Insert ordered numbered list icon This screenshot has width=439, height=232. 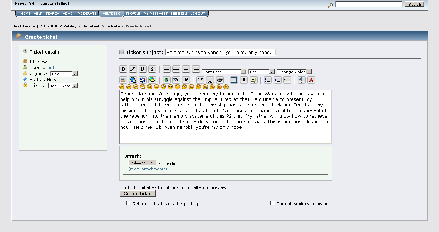pyautogui.click(x=277, y=80)
